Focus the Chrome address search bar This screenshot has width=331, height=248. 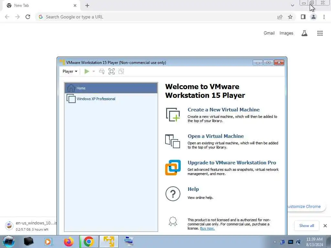156,17
